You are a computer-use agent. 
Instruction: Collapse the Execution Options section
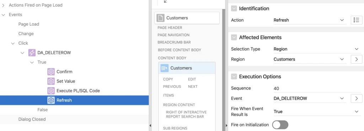(234, 76)
